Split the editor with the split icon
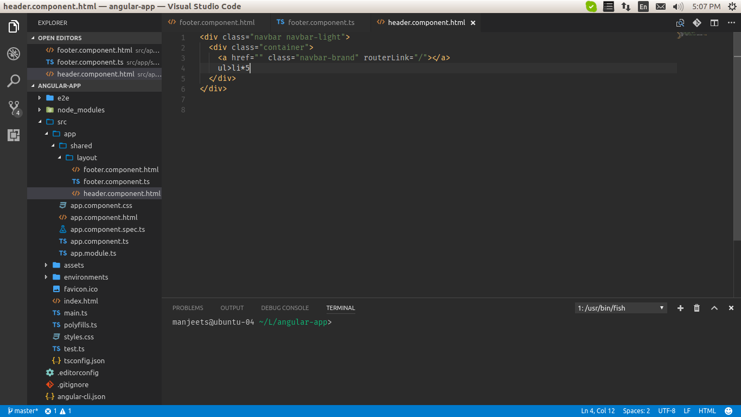 pyautogui.click(x=714, y=23)
